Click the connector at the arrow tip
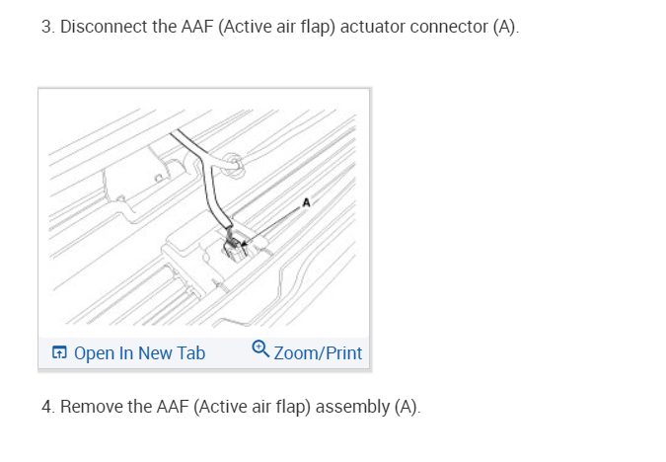The height and width of the screenshot is (462, 666). pyautogui.click(x=234, y=245)
